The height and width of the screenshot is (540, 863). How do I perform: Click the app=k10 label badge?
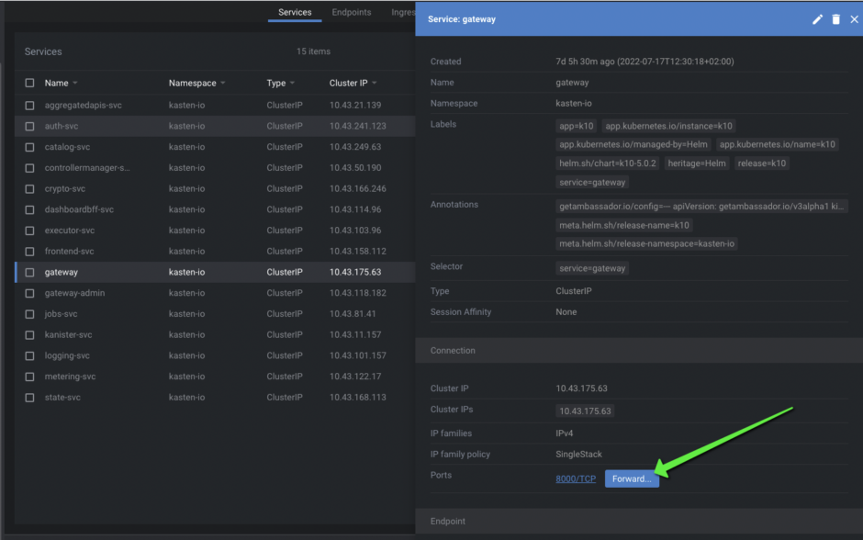click(576, 126)
